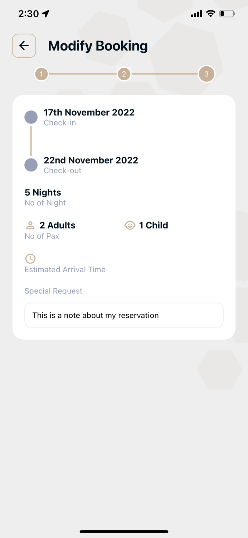The image size is (248, 538).
Task: Tap the check-in date dot
Action: click(x=31, y=117)
